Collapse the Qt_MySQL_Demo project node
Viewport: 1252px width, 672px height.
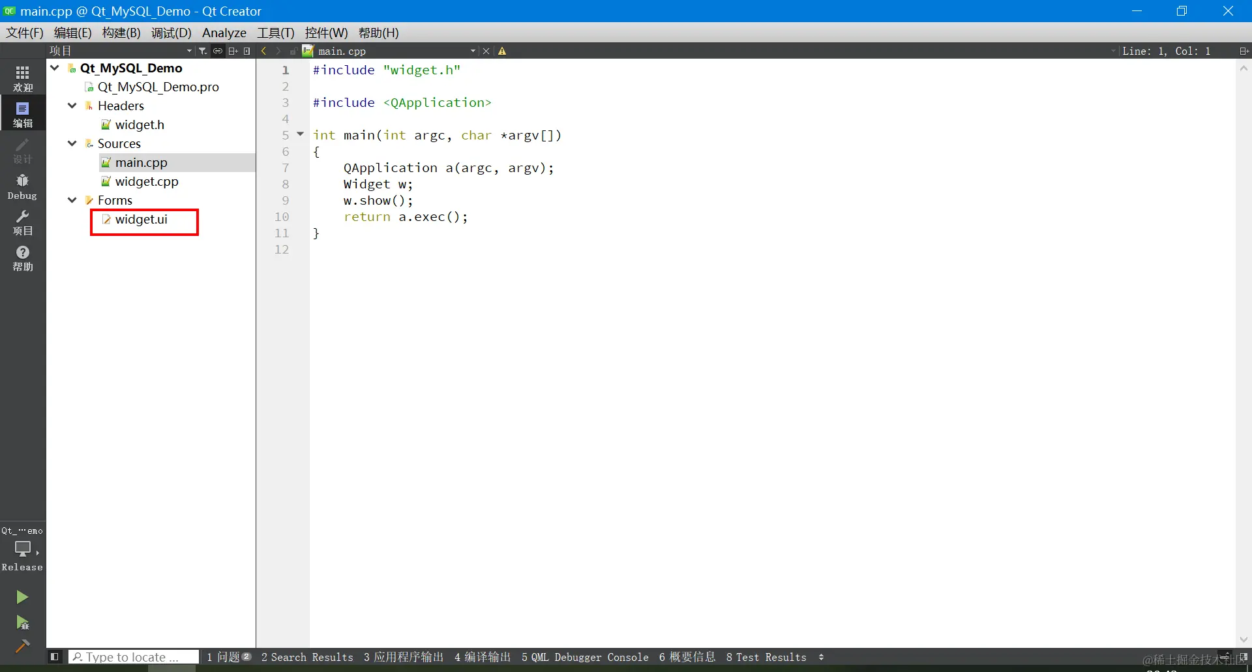pyautogui.click(x=55, y=68)
